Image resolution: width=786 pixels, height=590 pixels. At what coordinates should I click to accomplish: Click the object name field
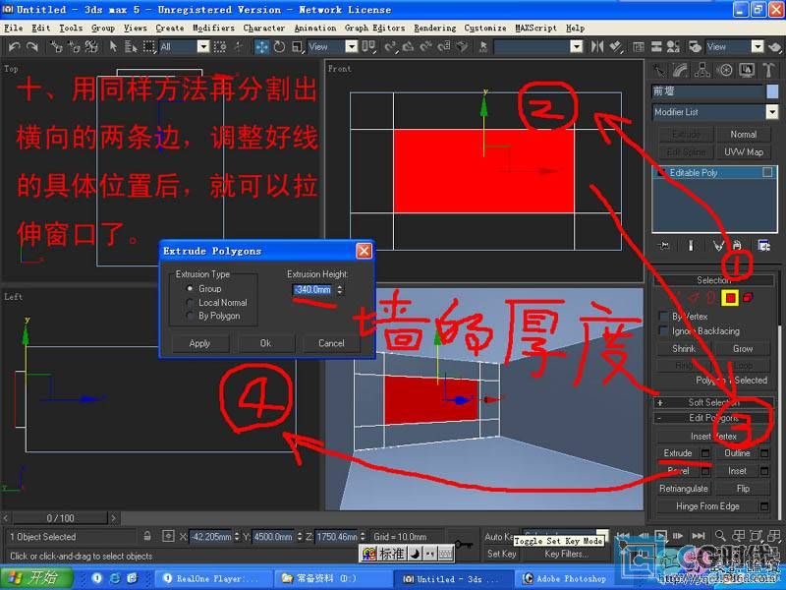coord(707,91)
